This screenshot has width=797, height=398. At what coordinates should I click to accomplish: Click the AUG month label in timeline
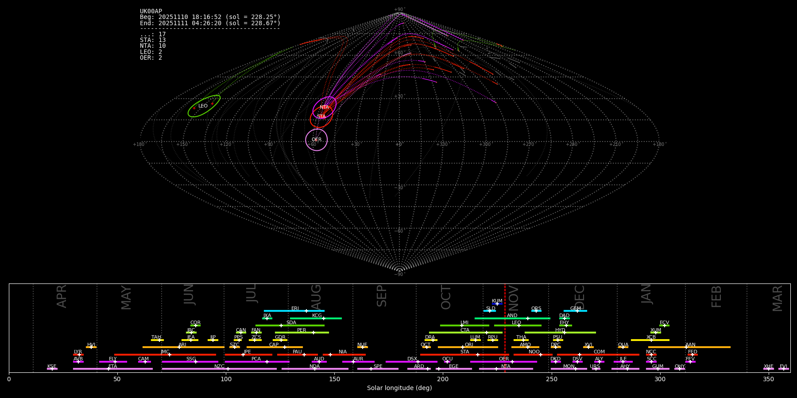click(x=316, y=297)
